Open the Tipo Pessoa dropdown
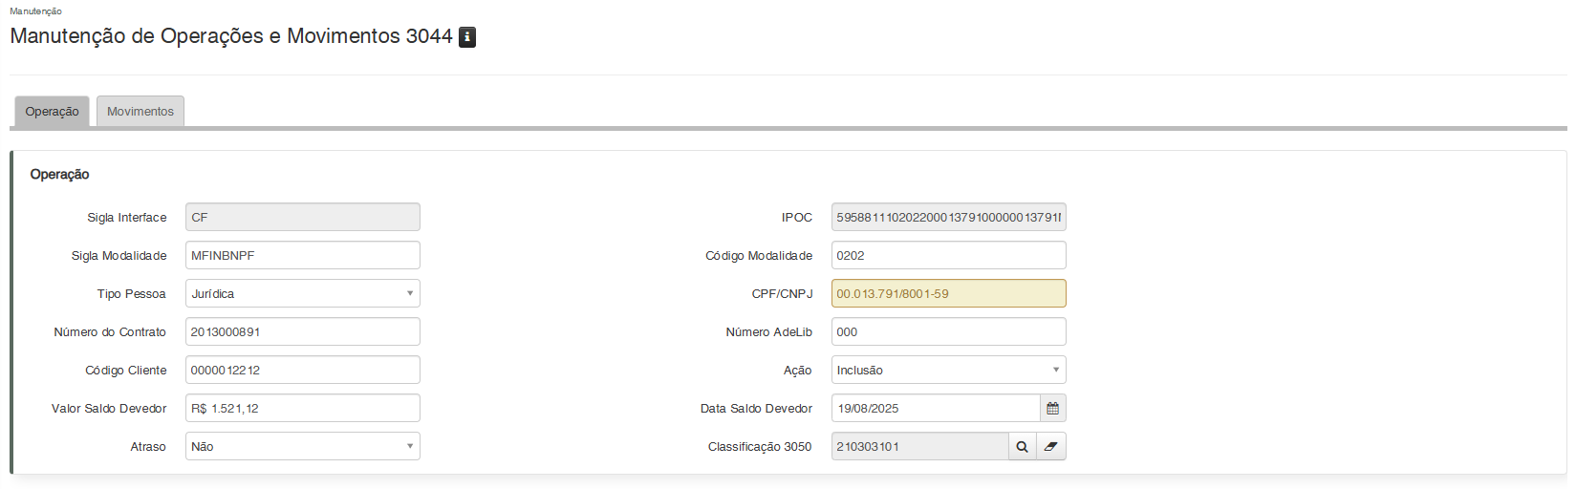This screenshot has width=1576, height=489. click(x=302, y=293)
